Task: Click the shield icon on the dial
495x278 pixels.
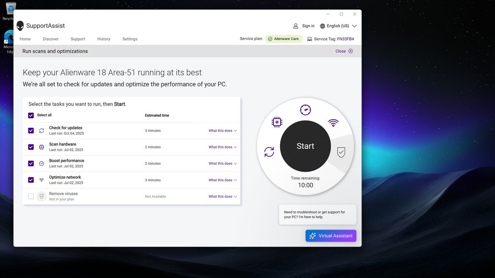Action: coord(341,152)
